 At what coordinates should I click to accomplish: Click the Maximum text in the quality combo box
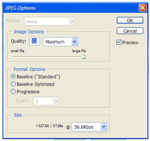55,42
